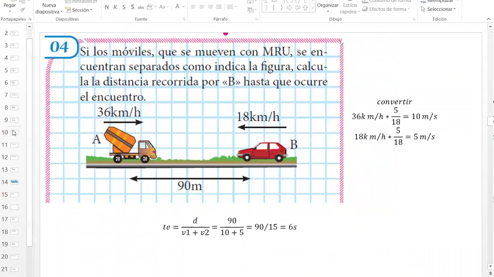Select the up arrow shape
This screenshot has width=494, height=277.
coord(305,8)
